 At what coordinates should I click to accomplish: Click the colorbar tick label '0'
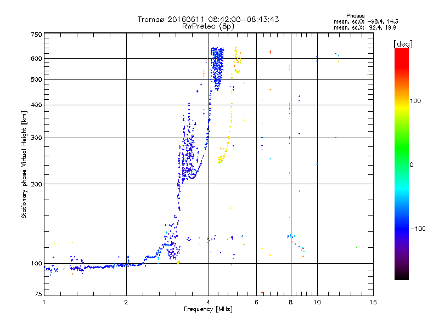pyautogui.click(x=412, y=164)
